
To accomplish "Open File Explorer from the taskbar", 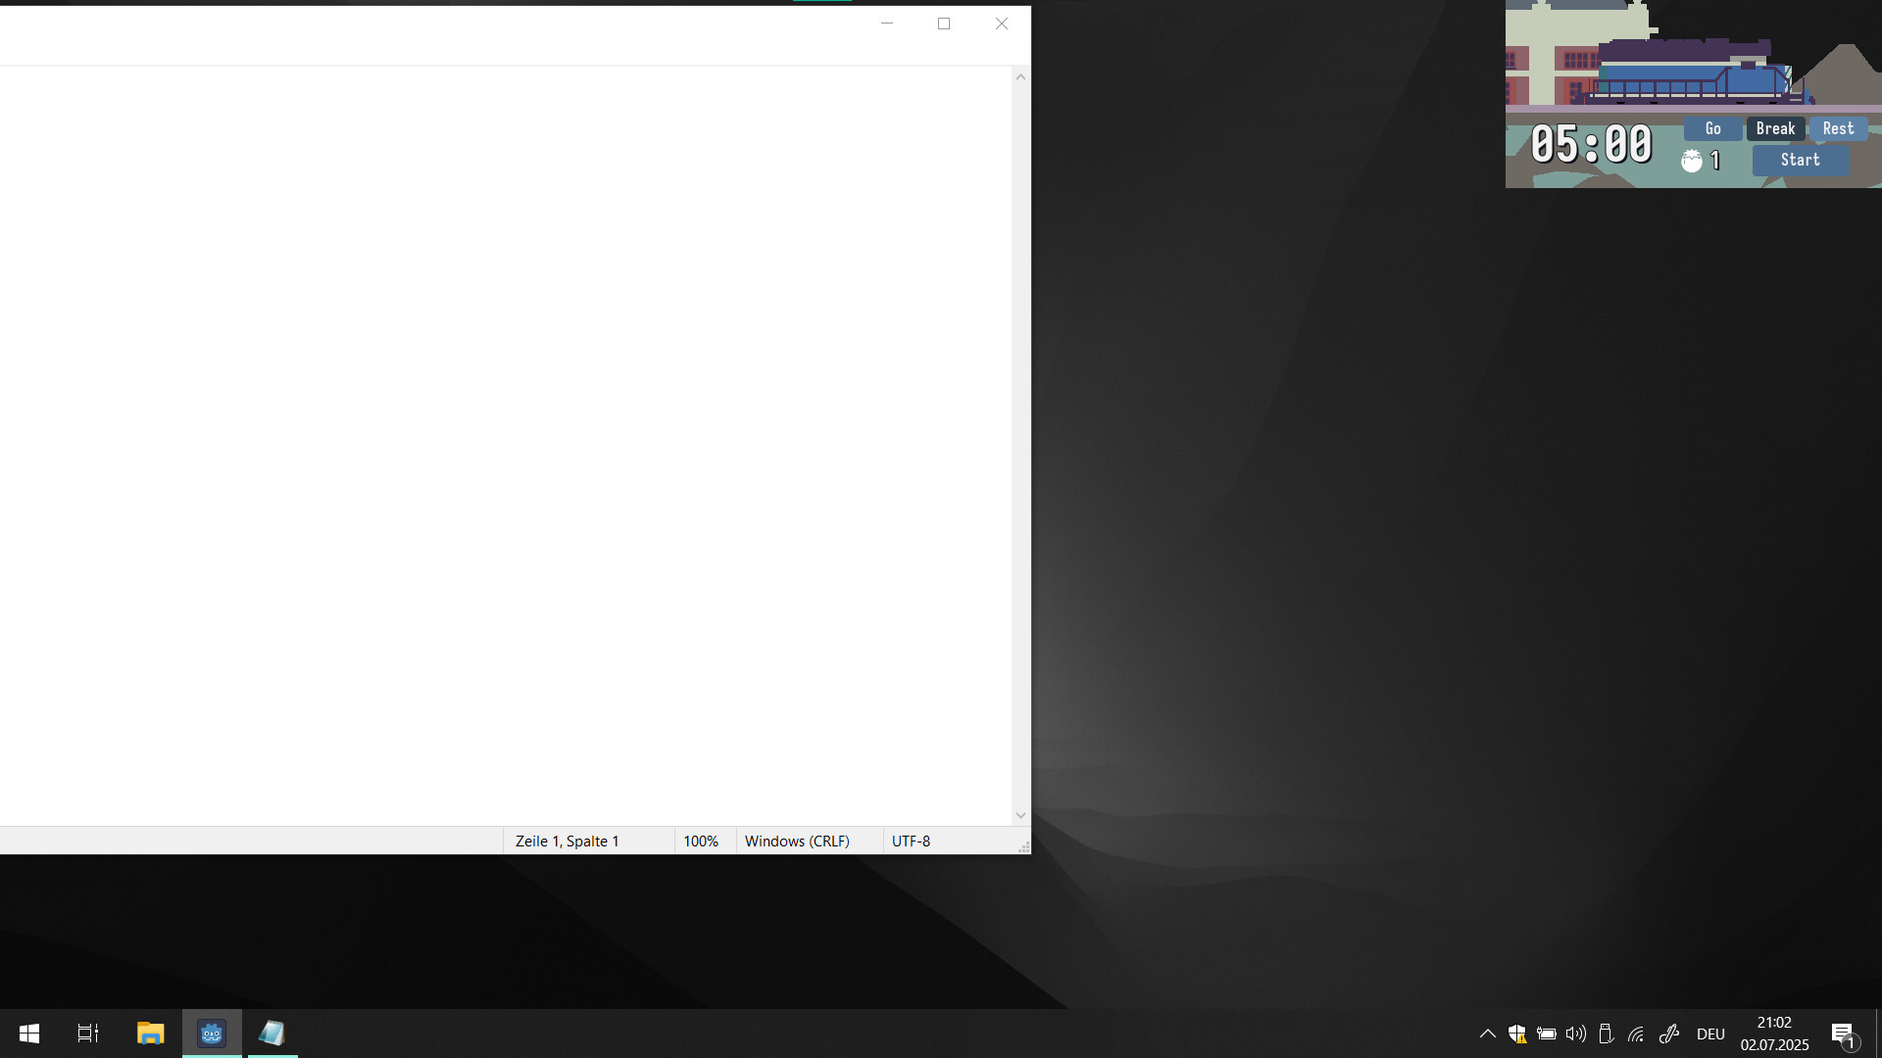I will click(x=150, y=1034).
